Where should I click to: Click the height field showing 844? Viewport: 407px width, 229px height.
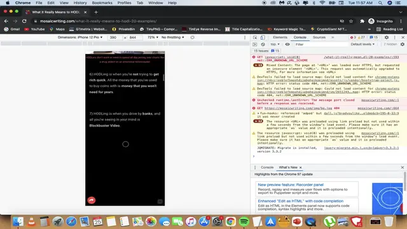click(x=135, y=38)
